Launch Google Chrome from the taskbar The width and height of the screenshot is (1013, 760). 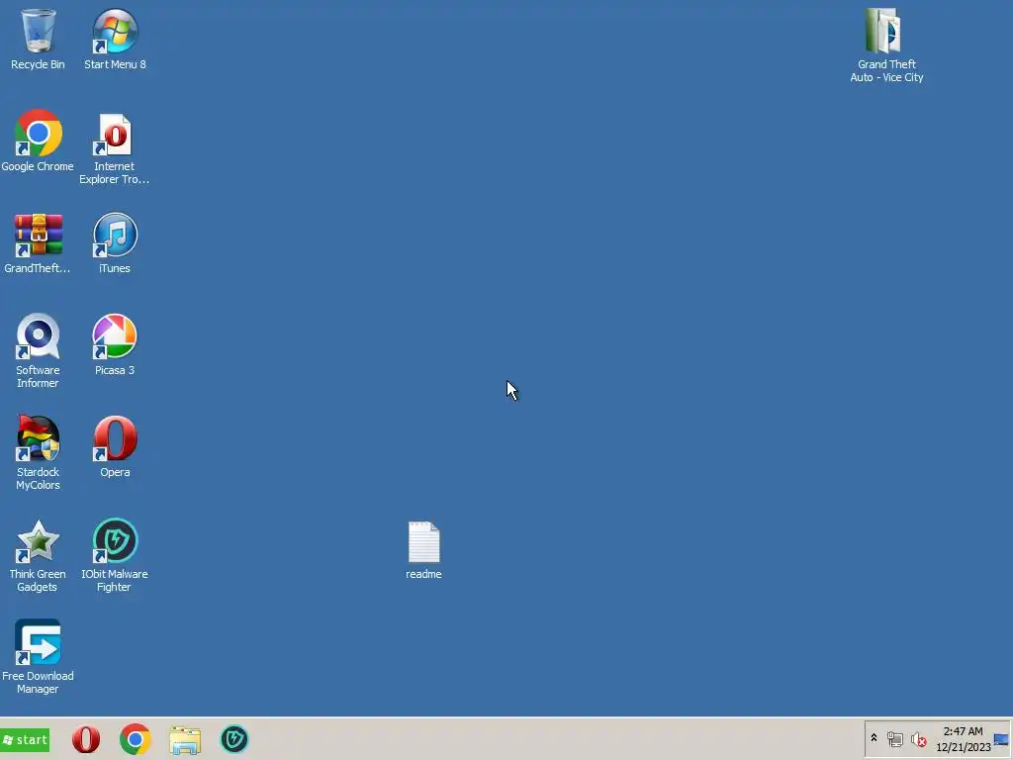click(x=135, y=740)
